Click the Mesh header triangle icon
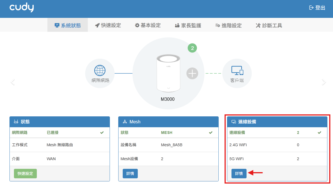 pyautogui.click(x=125, y=121)
